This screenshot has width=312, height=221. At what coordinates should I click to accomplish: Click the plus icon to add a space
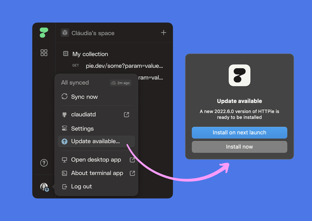coord(164,33)
